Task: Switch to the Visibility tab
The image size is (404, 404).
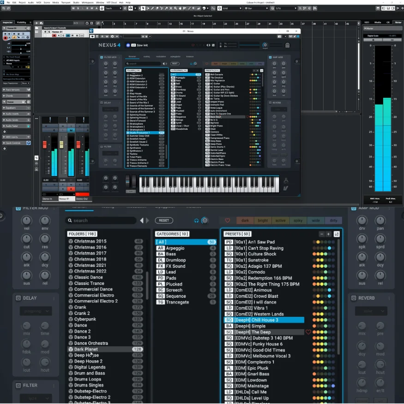Action: [22, 22]
